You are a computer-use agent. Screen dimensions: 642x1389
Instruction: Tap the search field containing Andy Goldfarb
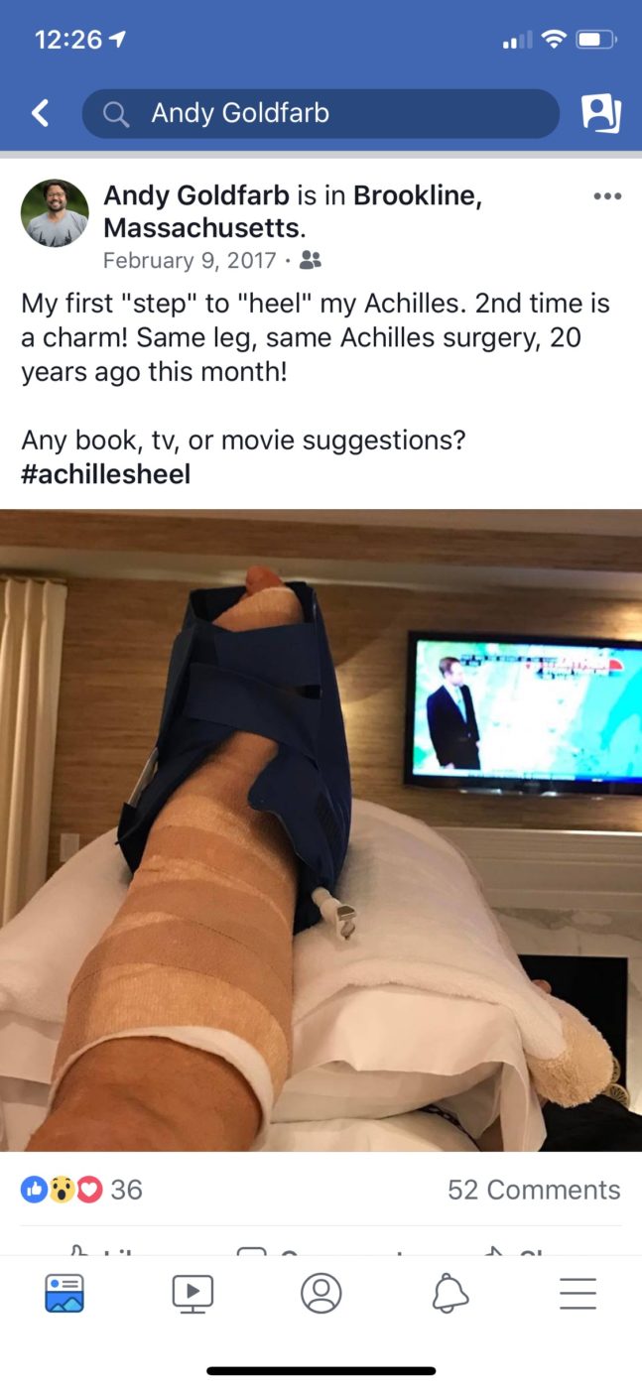(321, 114)
